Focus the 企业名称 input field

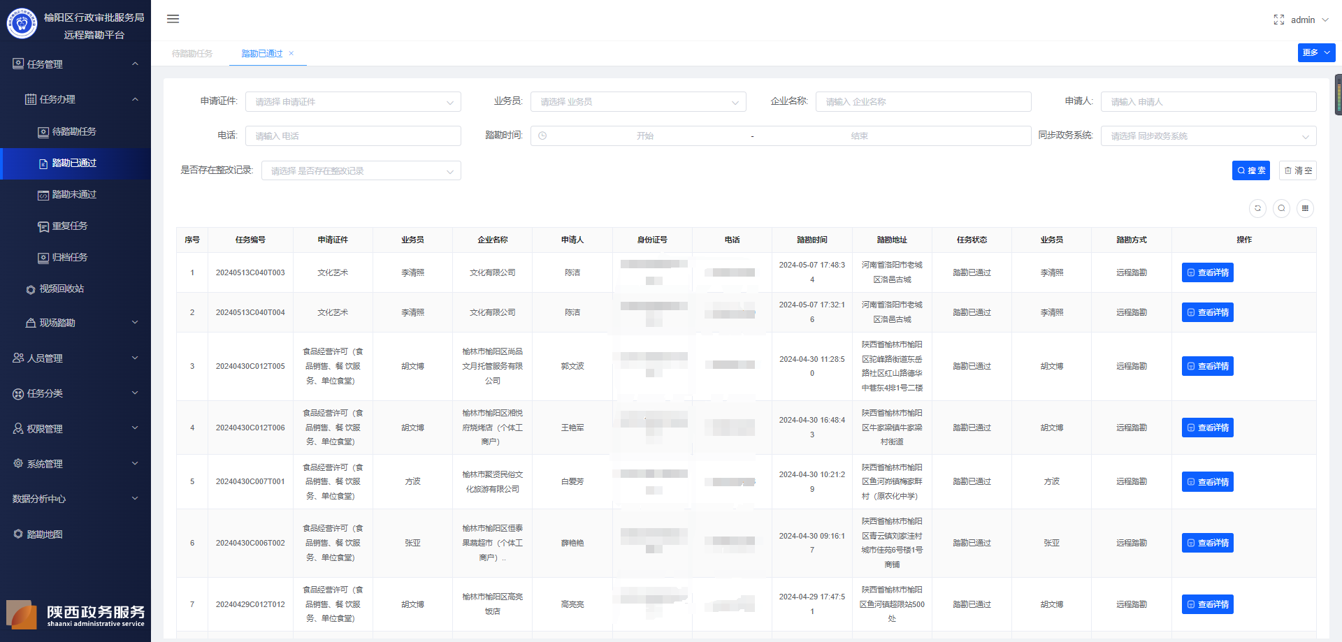923,102
